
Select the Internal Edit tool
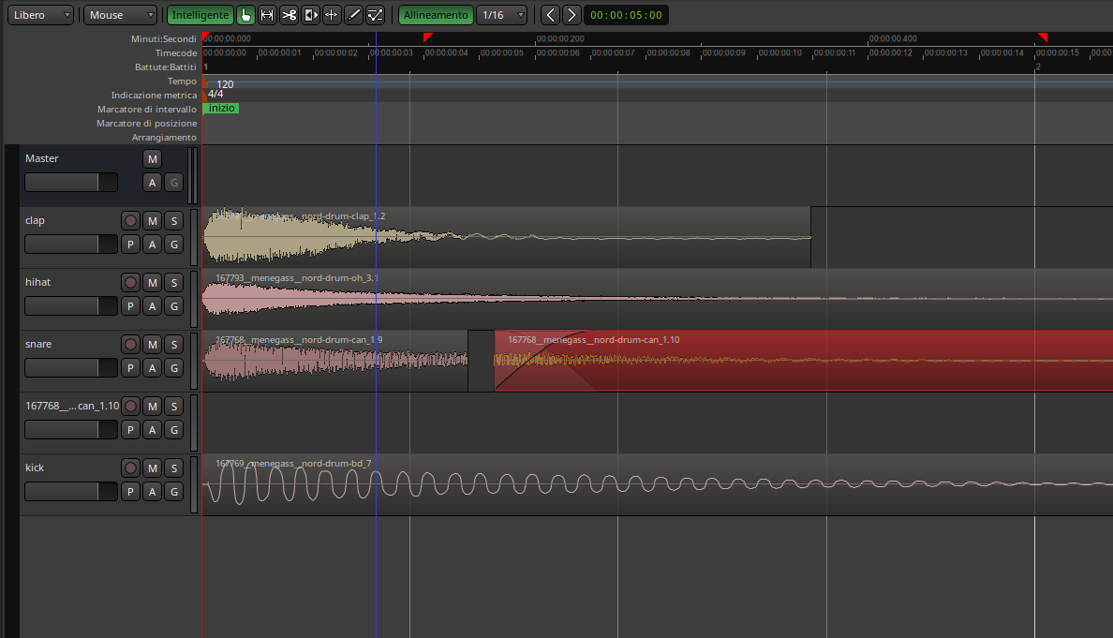pyautogui.click(x=375, y=15)
